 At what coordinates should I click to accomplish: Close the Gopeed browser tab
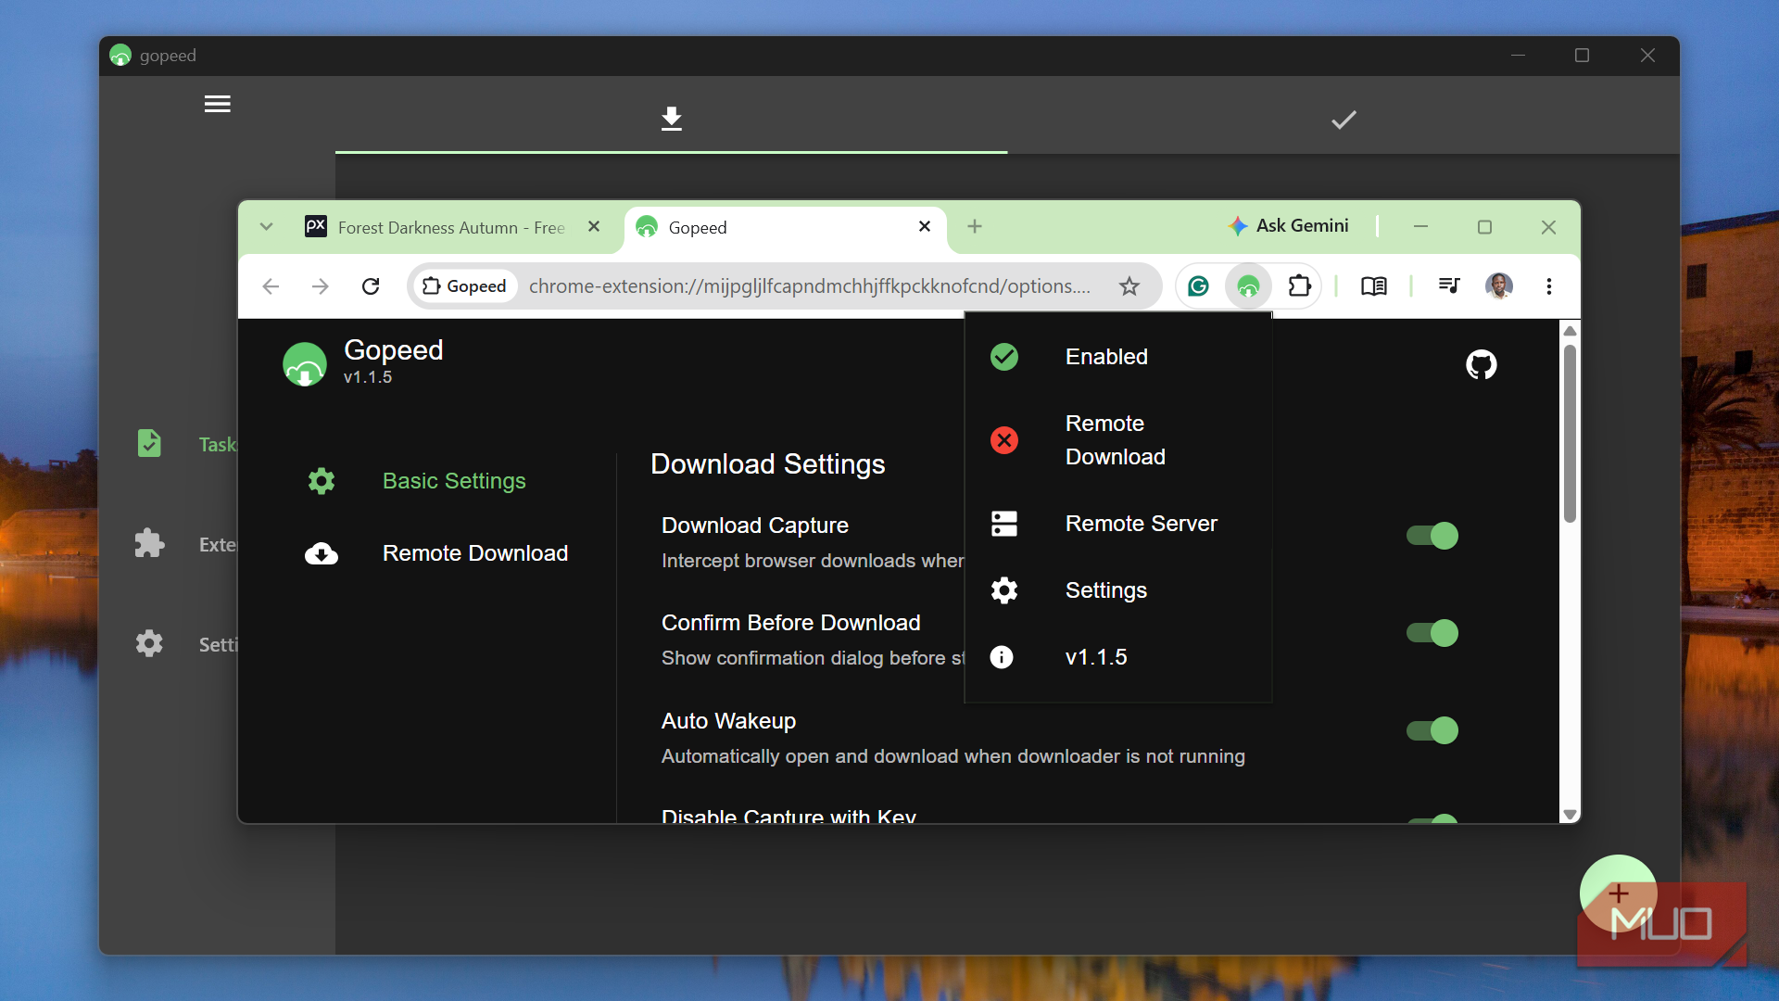[924, 226]
